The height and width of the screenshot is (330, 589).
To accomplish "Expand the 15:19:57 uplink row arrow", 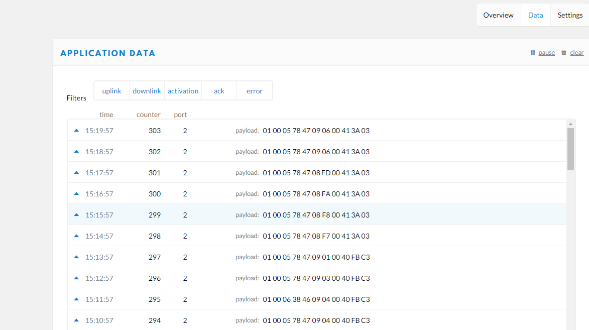I will tap(76, 131).
